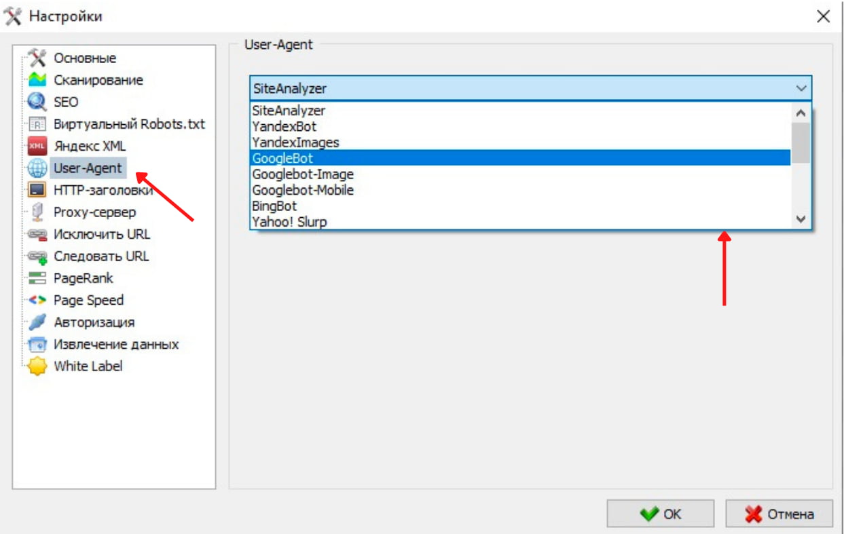Screen dimensions: 844x534
Task: Click the Следовать URL chain icon
Action: coord(37,256)
